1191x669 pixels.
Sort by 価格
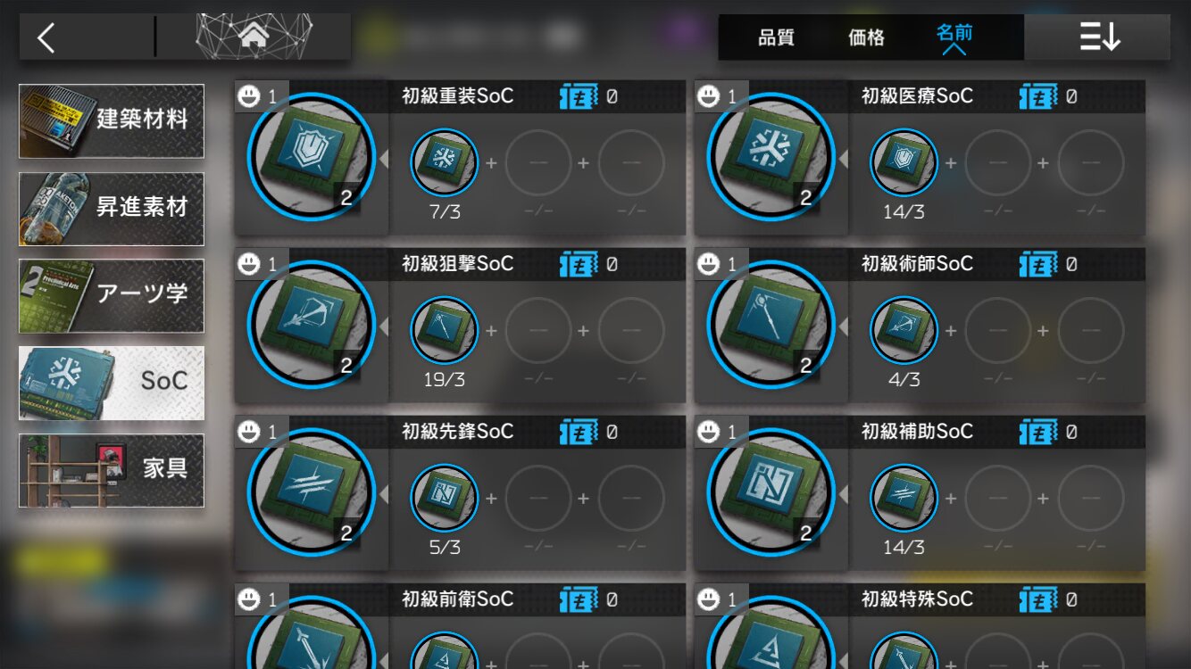pos(866,37)
